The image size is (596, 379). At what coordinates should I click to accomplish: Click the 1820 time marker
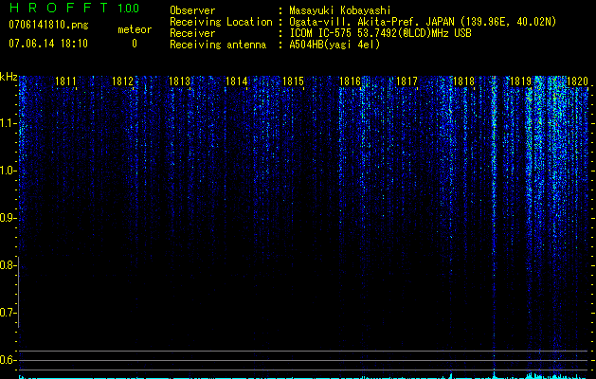pyautogui.click(x=577, y=81)
